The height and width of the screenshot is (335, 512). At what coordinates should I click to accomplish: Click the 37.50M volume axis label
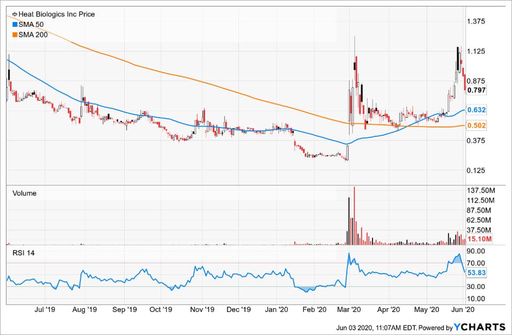[479, 230]
